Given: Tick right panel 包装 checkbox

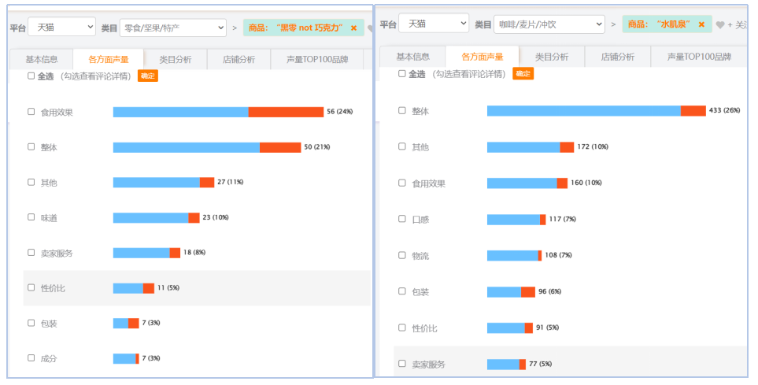Looking at the screenshot, I should (401, 291).
